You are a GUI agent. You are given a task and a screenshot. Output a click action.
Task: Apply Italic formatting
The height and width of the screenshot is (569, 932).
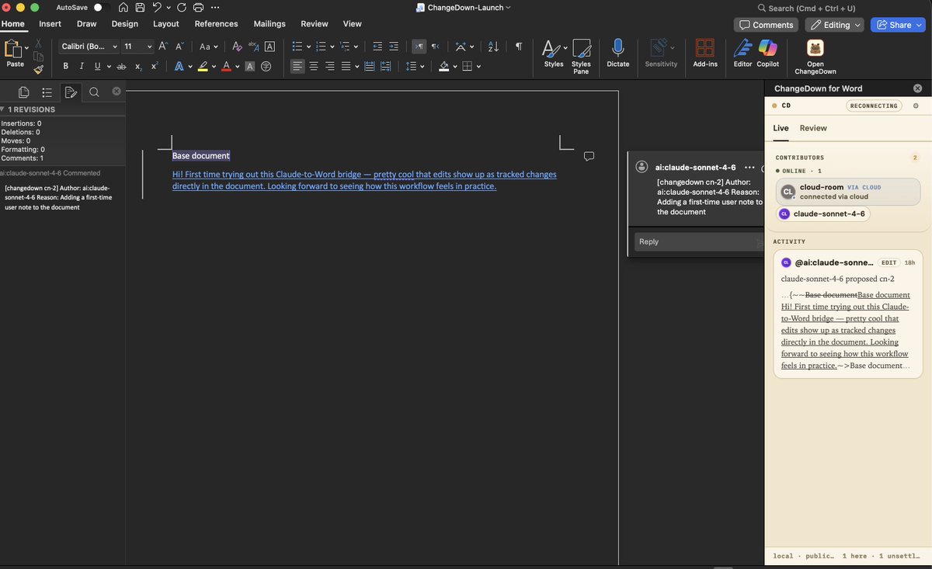(x=82, y=67)
